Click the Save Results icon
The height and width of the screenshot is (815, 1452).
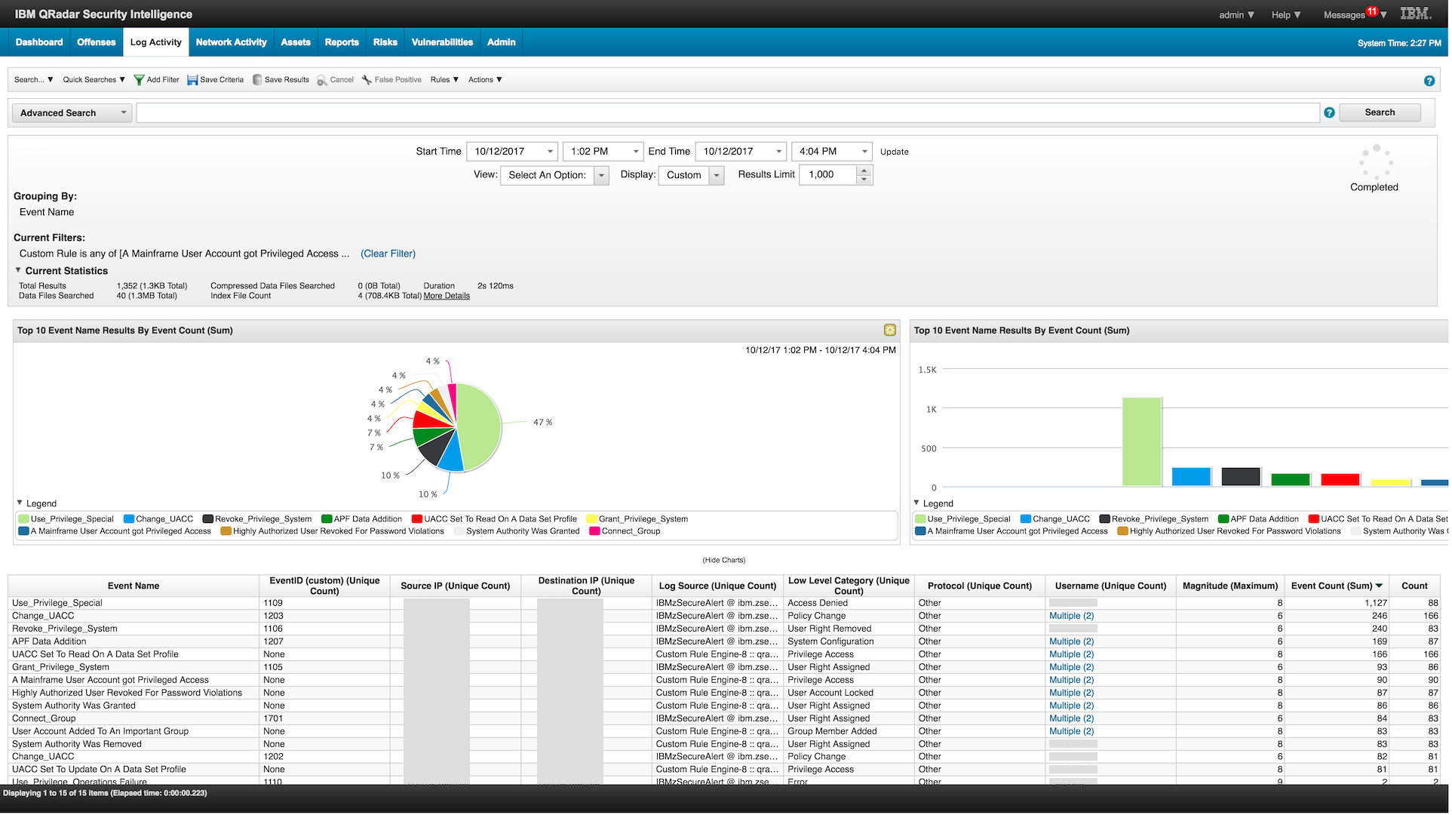(257, 80)
